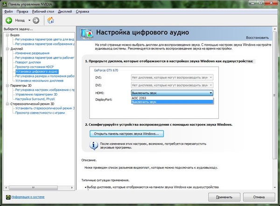Image resolution: width=280 pixels, height=206 pixels.
Task: Click the GeForce GTX 670 group label
Action: click(x=106, y=70)
